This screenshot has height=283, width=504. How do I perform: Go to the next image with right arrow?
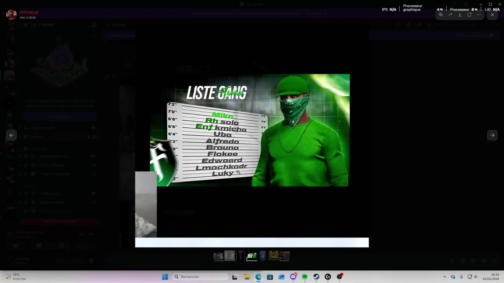pyautogui.click(x=492, y=135)
